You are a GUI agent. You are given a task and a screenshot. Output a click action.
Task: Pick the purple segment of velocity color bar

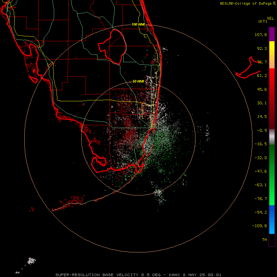272,34
